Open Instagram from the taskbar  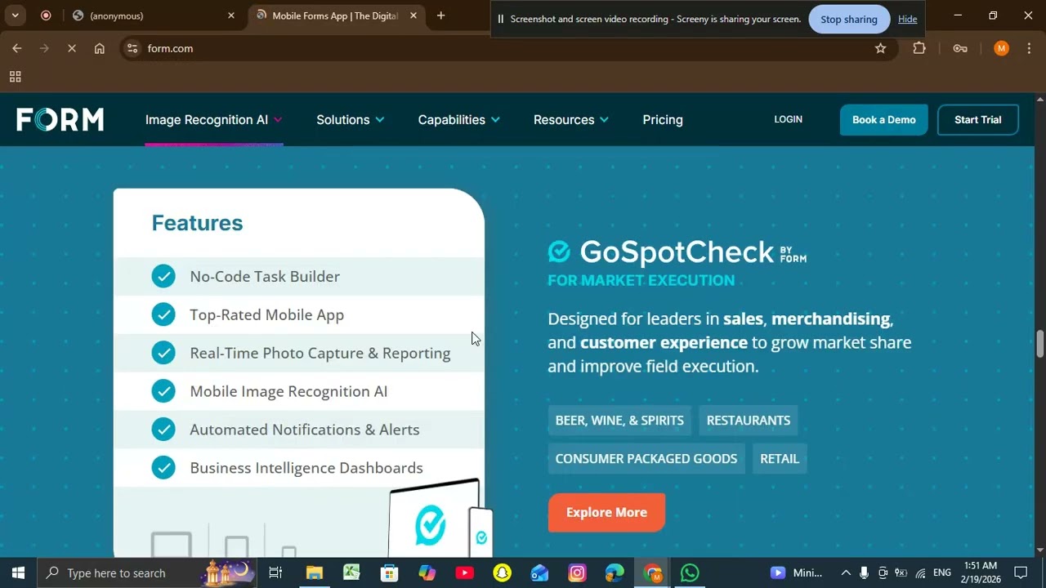pos(577,572)
